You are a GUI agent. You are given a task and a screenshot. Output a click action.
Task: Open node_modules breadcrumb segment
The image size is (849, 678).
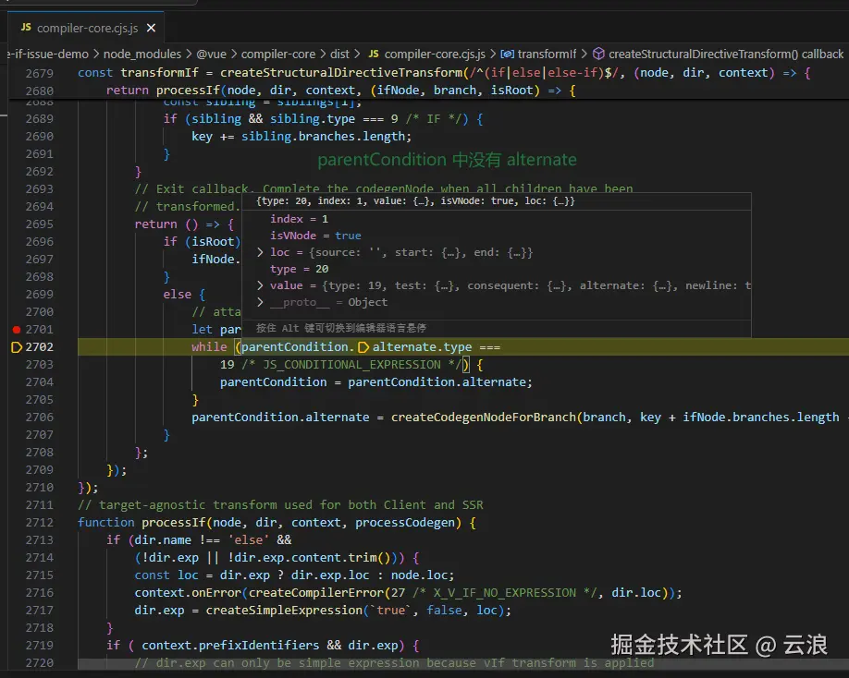point(141,54)
